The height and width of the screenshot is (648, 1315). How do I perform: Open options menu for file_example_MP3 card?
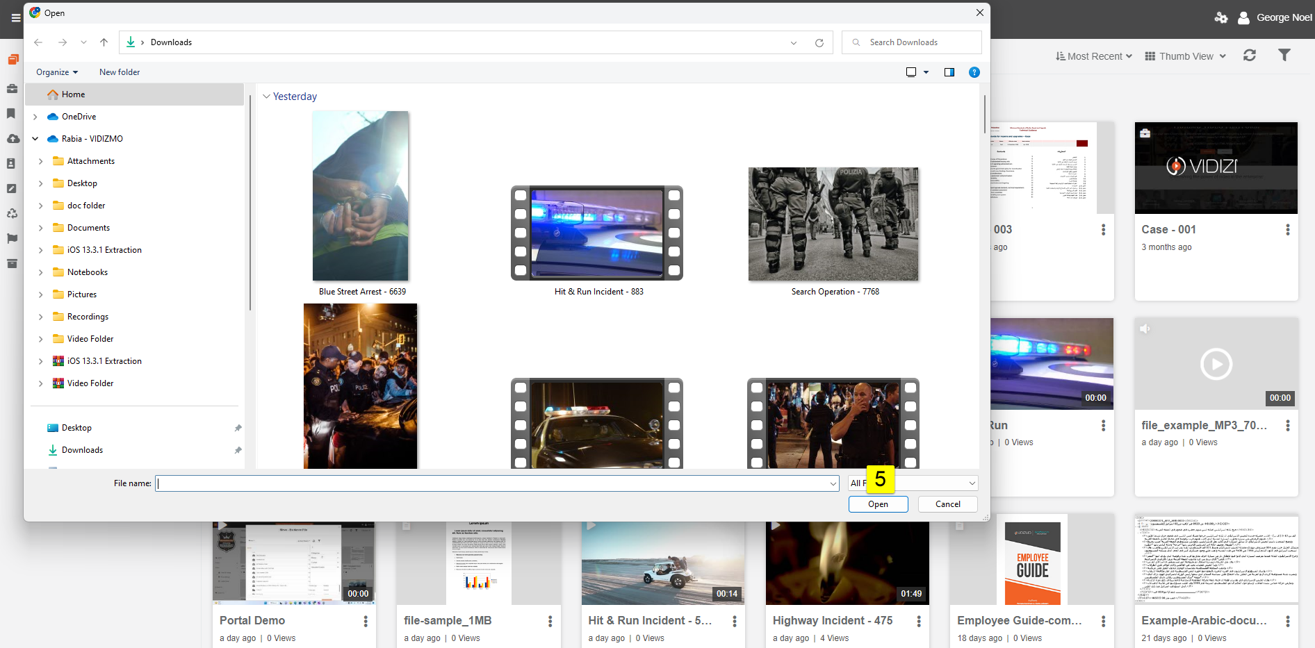pyautogui.click(x=1287, y=425)
